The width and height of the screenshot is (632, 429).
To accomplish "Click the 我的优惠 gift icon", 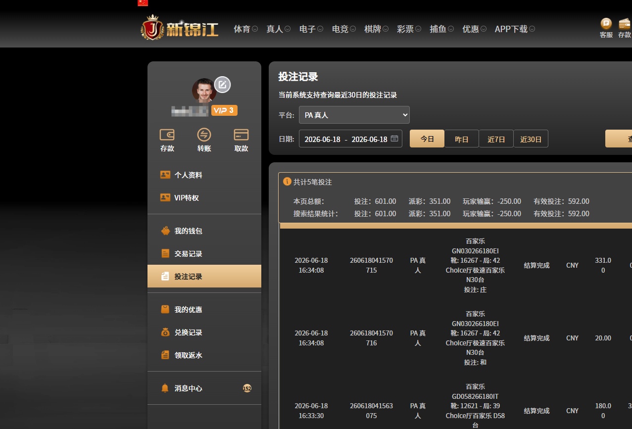I will pos(165,309).
